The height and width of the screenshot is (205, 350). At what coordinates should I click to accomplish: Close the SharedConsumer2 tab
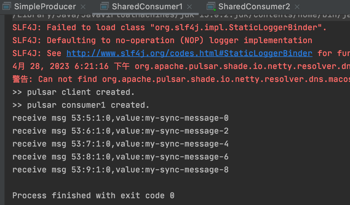[x=297, y=7]
